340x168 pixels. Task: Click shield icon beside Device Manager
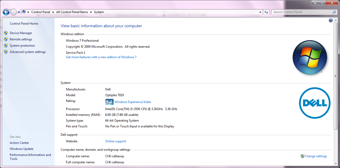[x=6, y=33]
